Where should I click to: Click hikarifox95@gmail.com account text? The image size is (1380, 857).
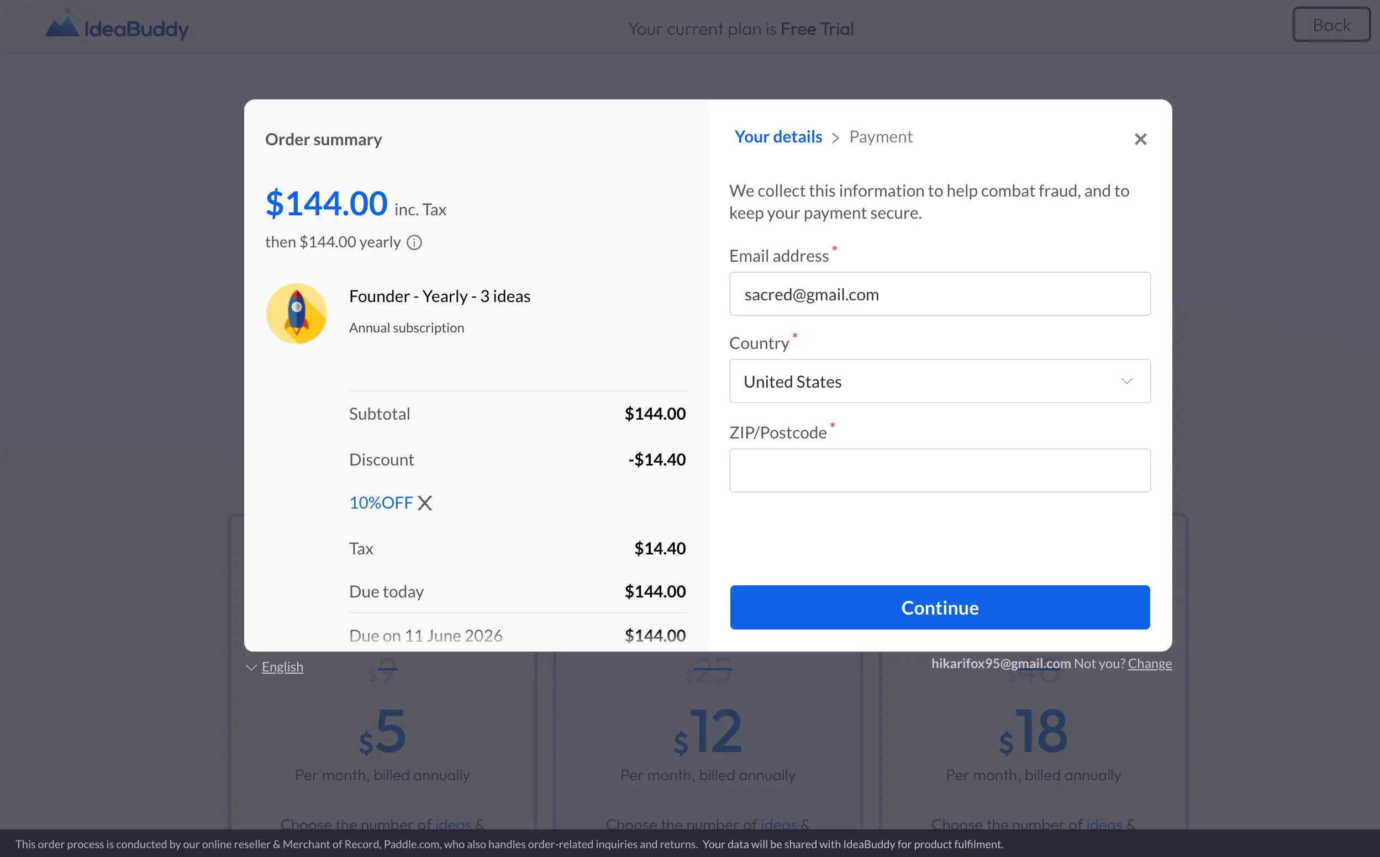coord(1000,663)
